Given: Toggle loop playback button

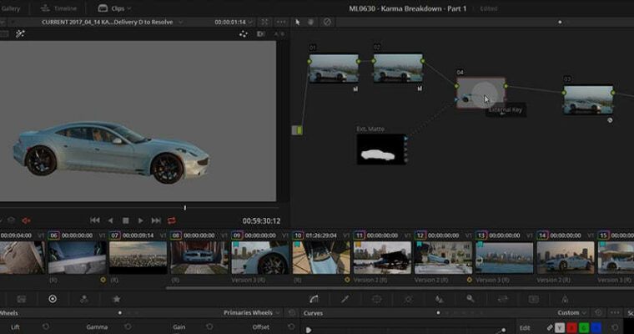Looking at the screenshot, I should (x=172, y=220).
